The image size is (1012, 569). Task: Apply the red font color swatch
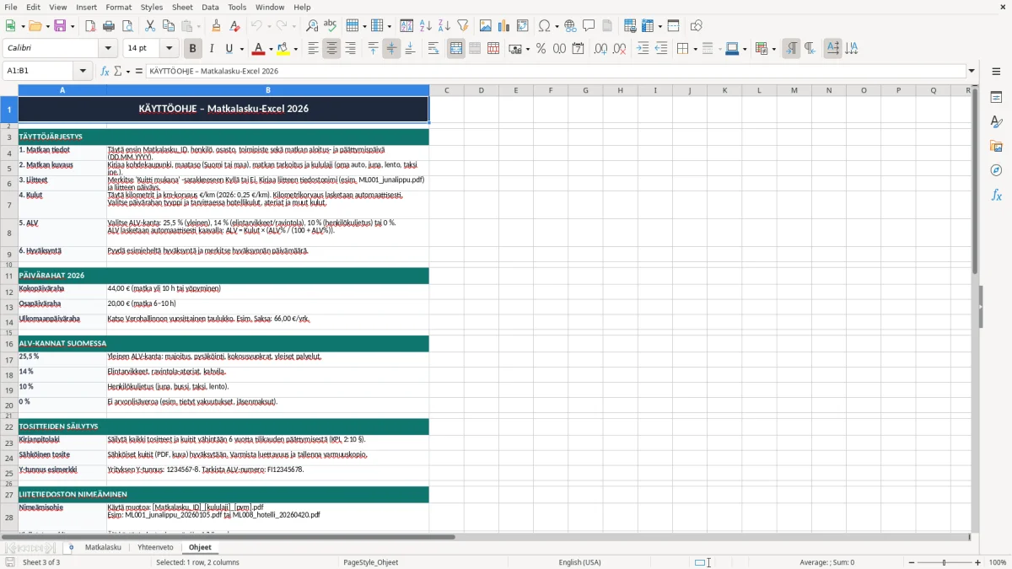click(x=258, y=49)
